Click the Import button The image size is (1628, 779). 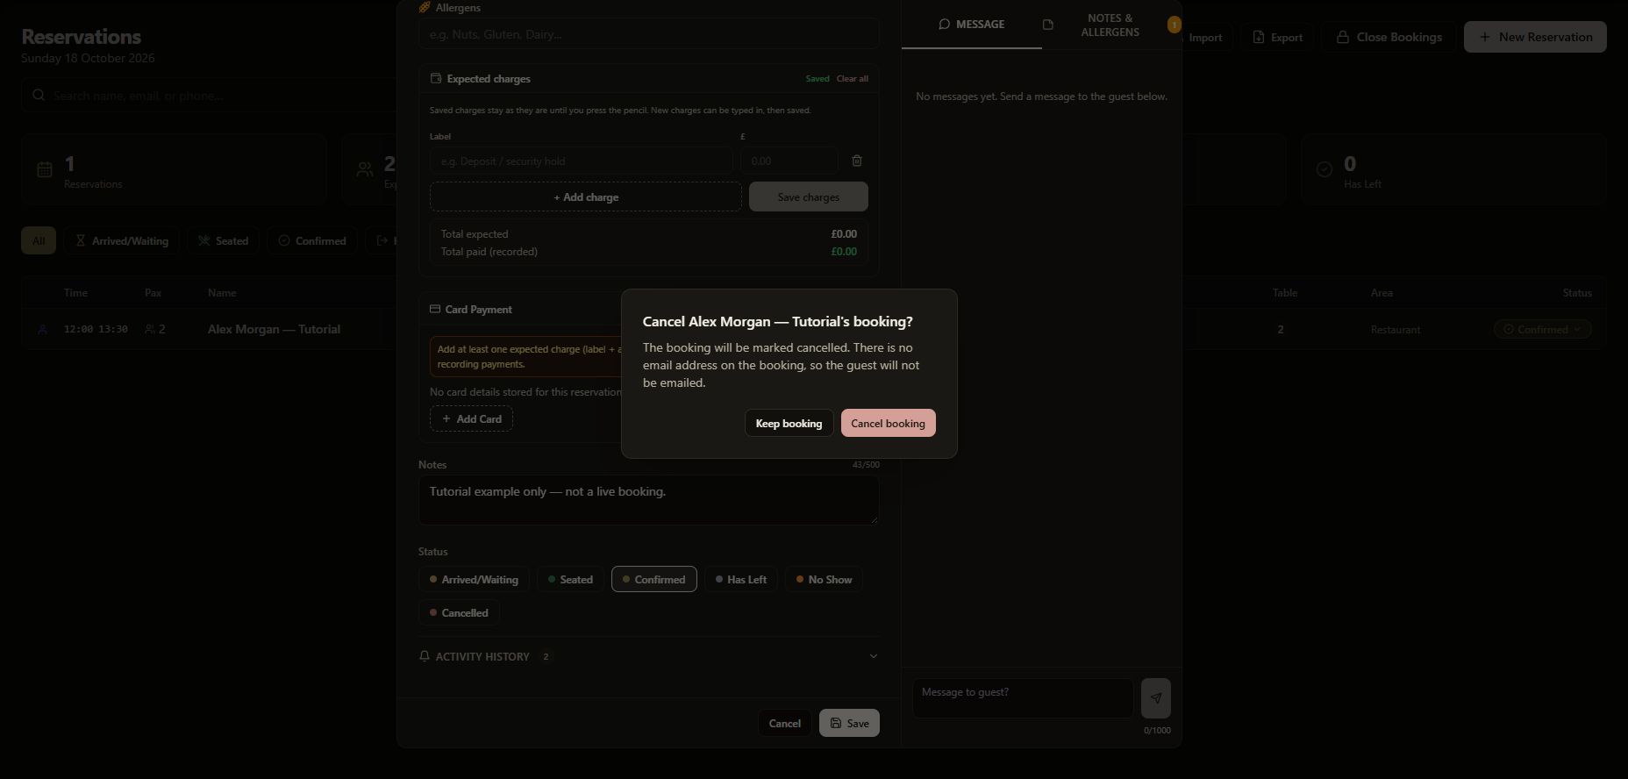click(1205, 37)
